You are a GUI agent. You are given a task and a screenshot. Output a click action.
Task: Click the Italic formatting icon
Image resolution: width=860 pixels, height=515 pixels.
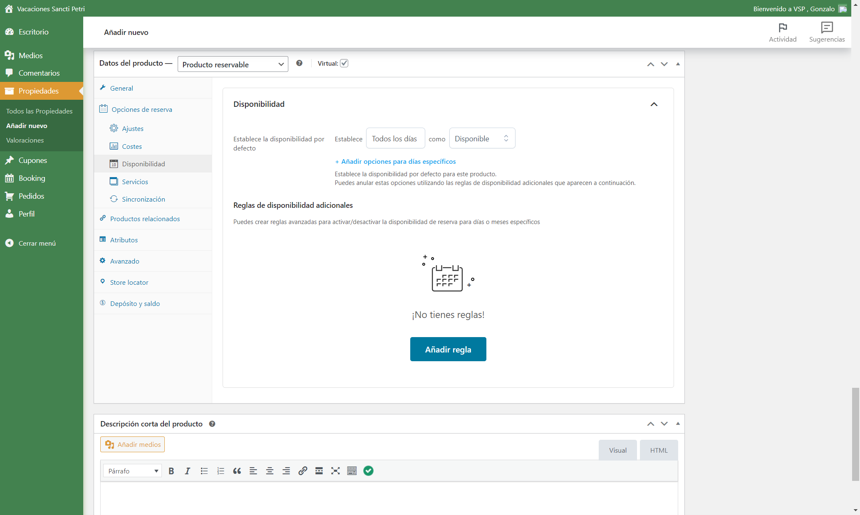[x=188, y=471]
